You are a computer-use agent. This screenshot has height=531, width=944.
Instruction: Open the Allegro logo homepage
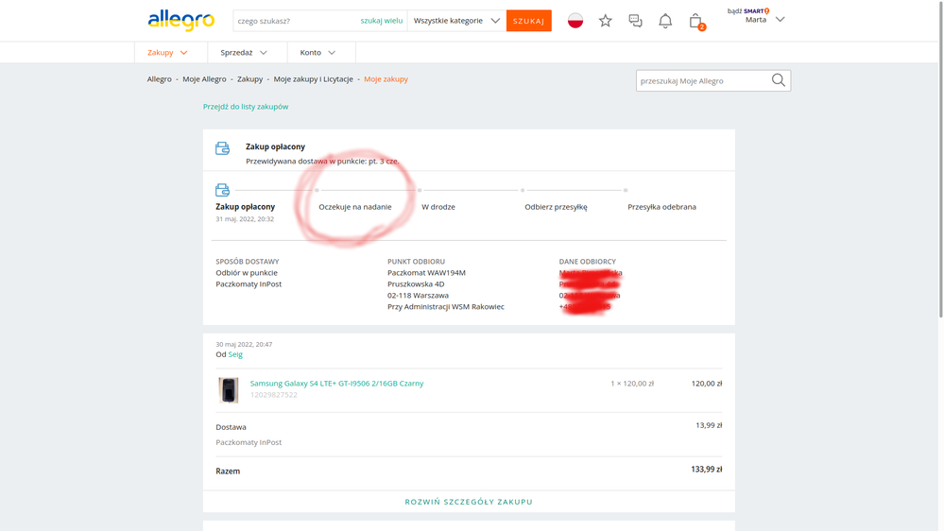coord(181,20)
